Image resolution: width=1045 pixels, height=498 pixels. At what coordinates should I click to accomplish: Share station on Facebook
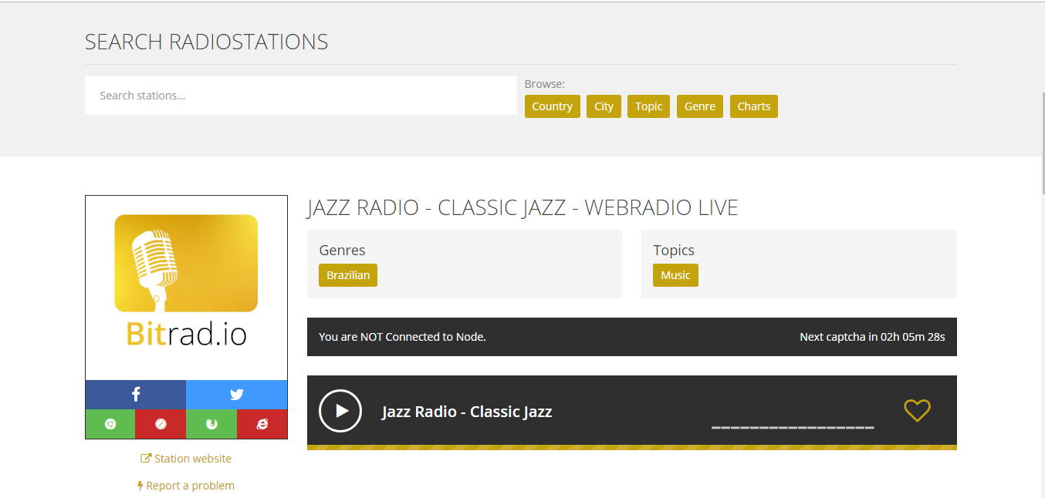(136, 395)
